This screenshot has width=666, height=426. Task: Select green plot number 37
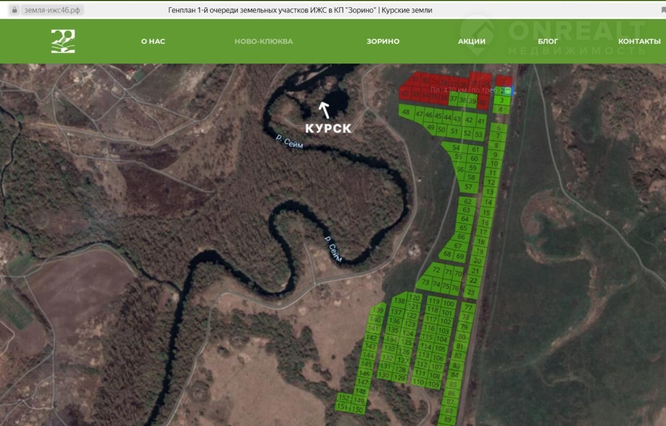[x=453, y=99]
